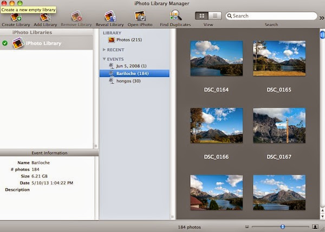
Task: Click the DSC_0164 caption text
Action: 216,90
